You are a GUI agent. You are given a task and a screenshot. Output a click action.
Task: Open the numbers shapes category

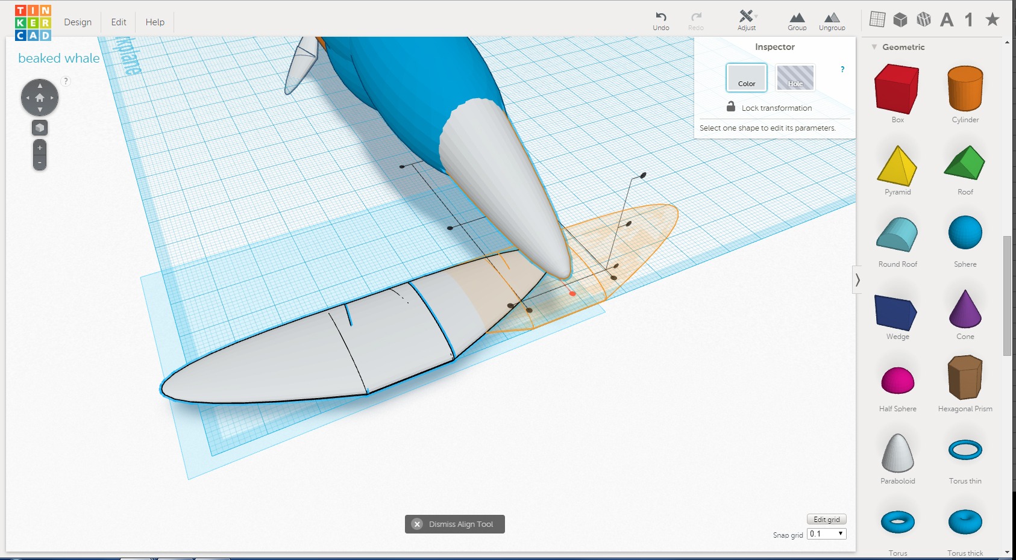pyautogui.click(x=969, y=20)
